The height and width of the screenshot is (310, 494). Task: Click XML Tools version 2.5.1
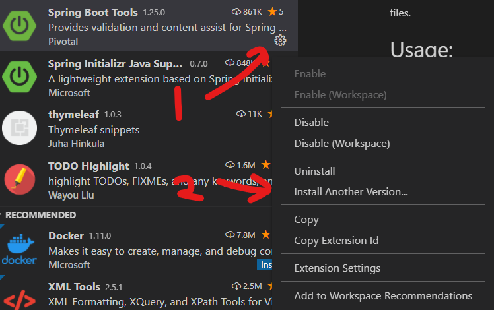pyautogui.click(x=114, y=288)
